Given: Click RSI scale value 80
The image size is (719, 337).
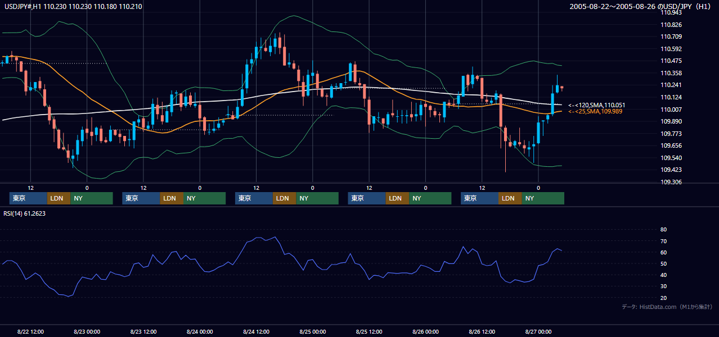Looking at the screenshot, I should coord(663,230).
